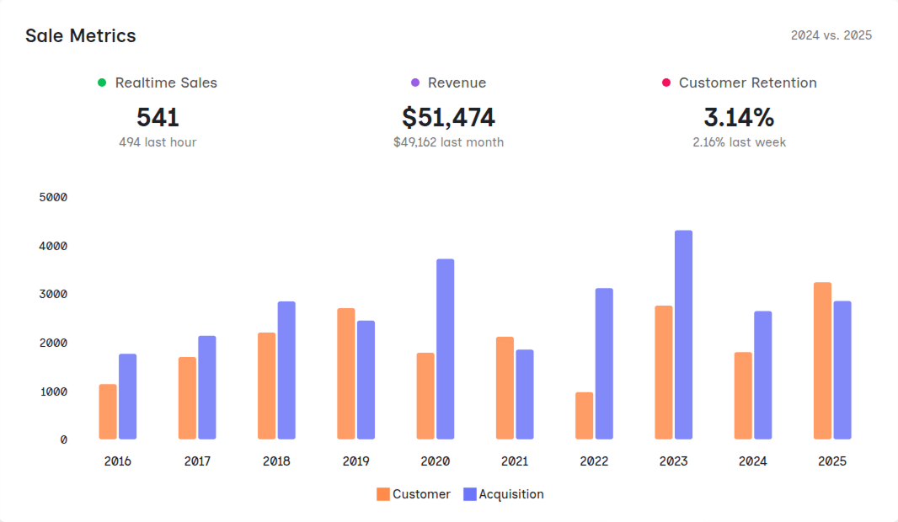Click the green Realtime Sales dot

tap(102, 83)
